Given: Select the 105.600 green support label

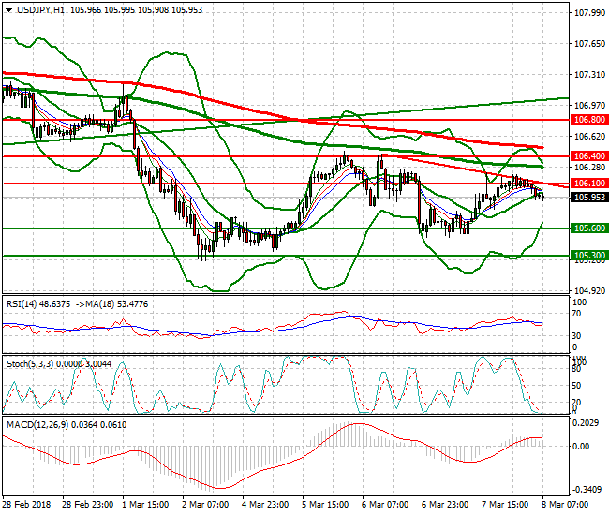Looking at the screenshot, I should tap(589, 228).
